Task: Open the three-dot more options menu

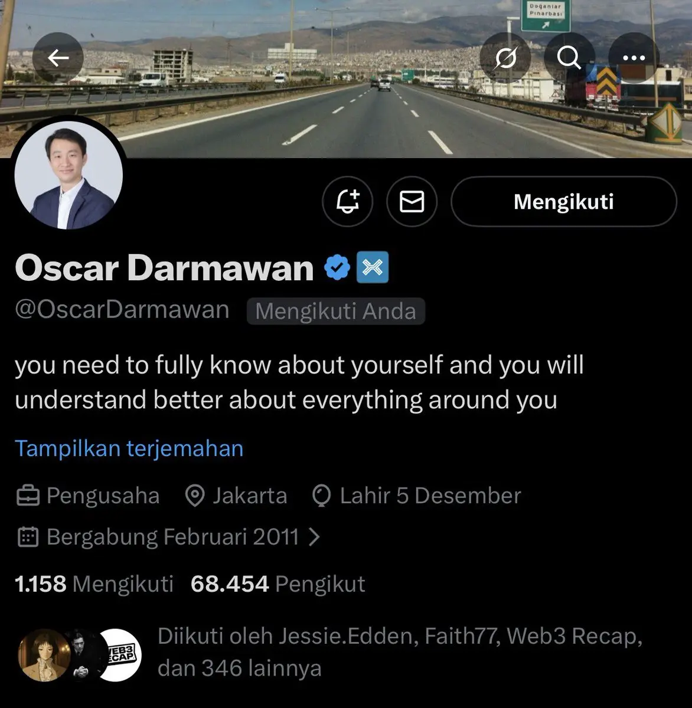Action: pyautogui.click(x=634, y=58)
